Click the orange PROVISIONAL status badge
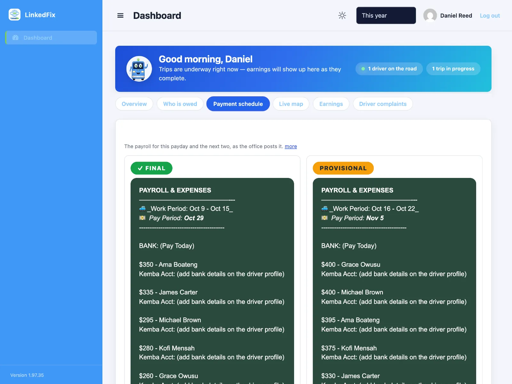 point(343,168)
